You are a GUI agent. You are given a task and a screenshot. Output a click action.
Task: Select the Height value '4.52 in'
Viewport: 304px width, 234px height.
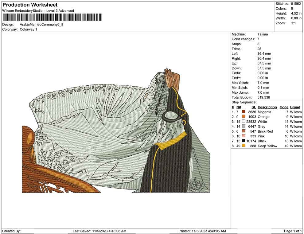coord(296,14)
